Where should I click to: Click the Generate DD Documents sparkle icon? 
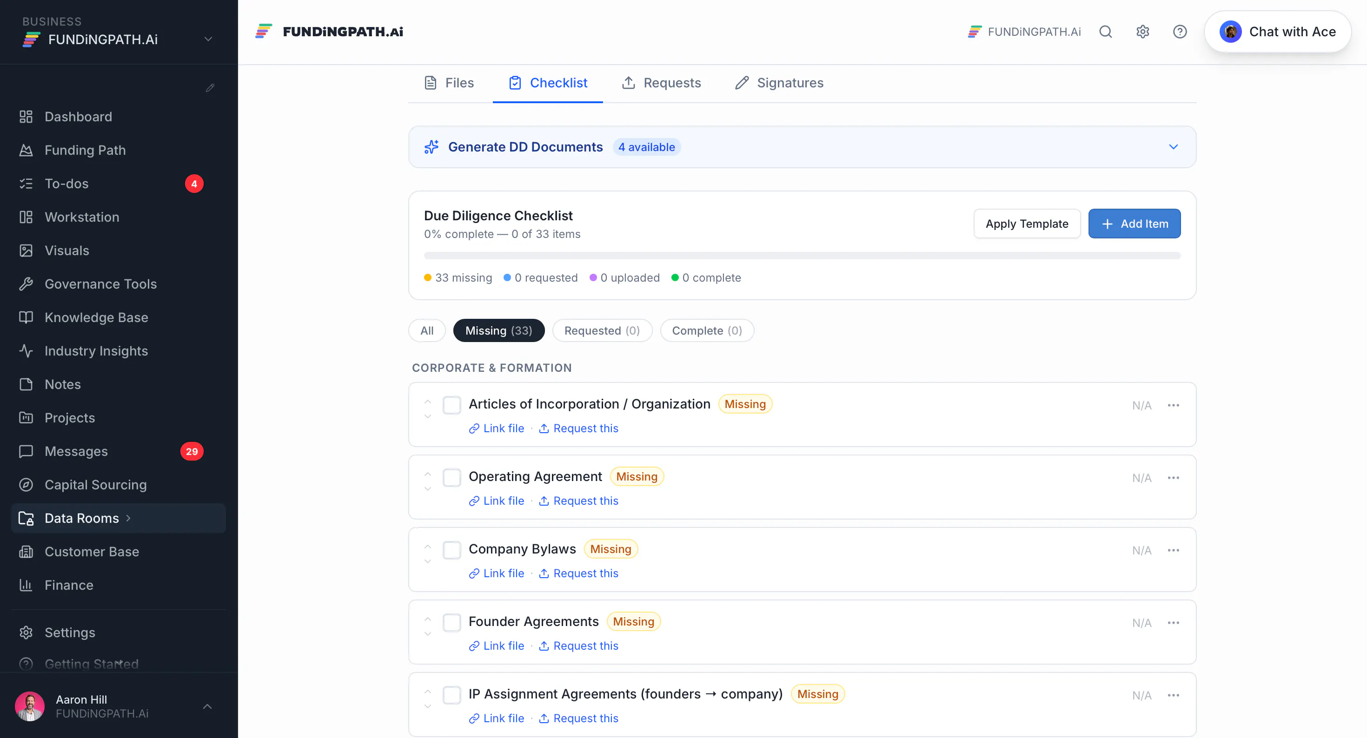(x=431, y=147)
